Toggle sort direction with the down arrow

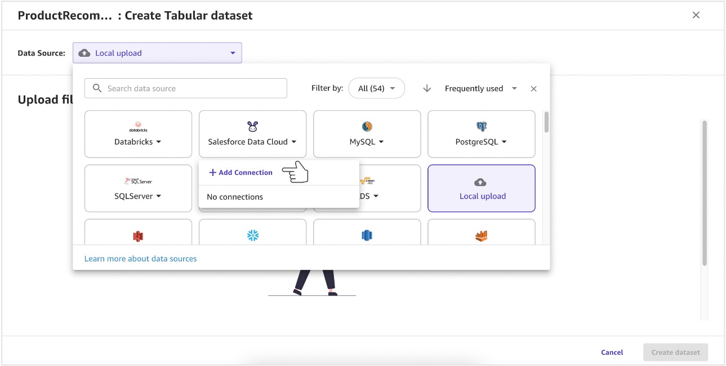point(427,88)
